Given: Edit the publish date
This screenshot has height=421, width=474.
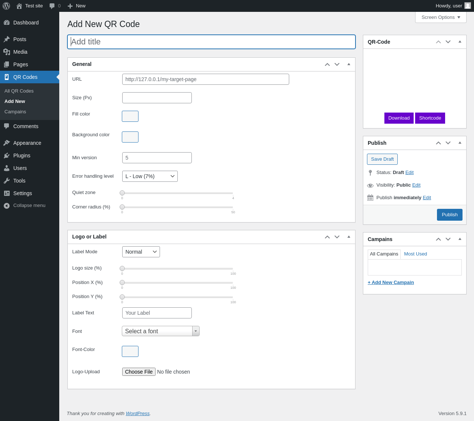Looking at the screenshot, I should click(x=427, y=198).
